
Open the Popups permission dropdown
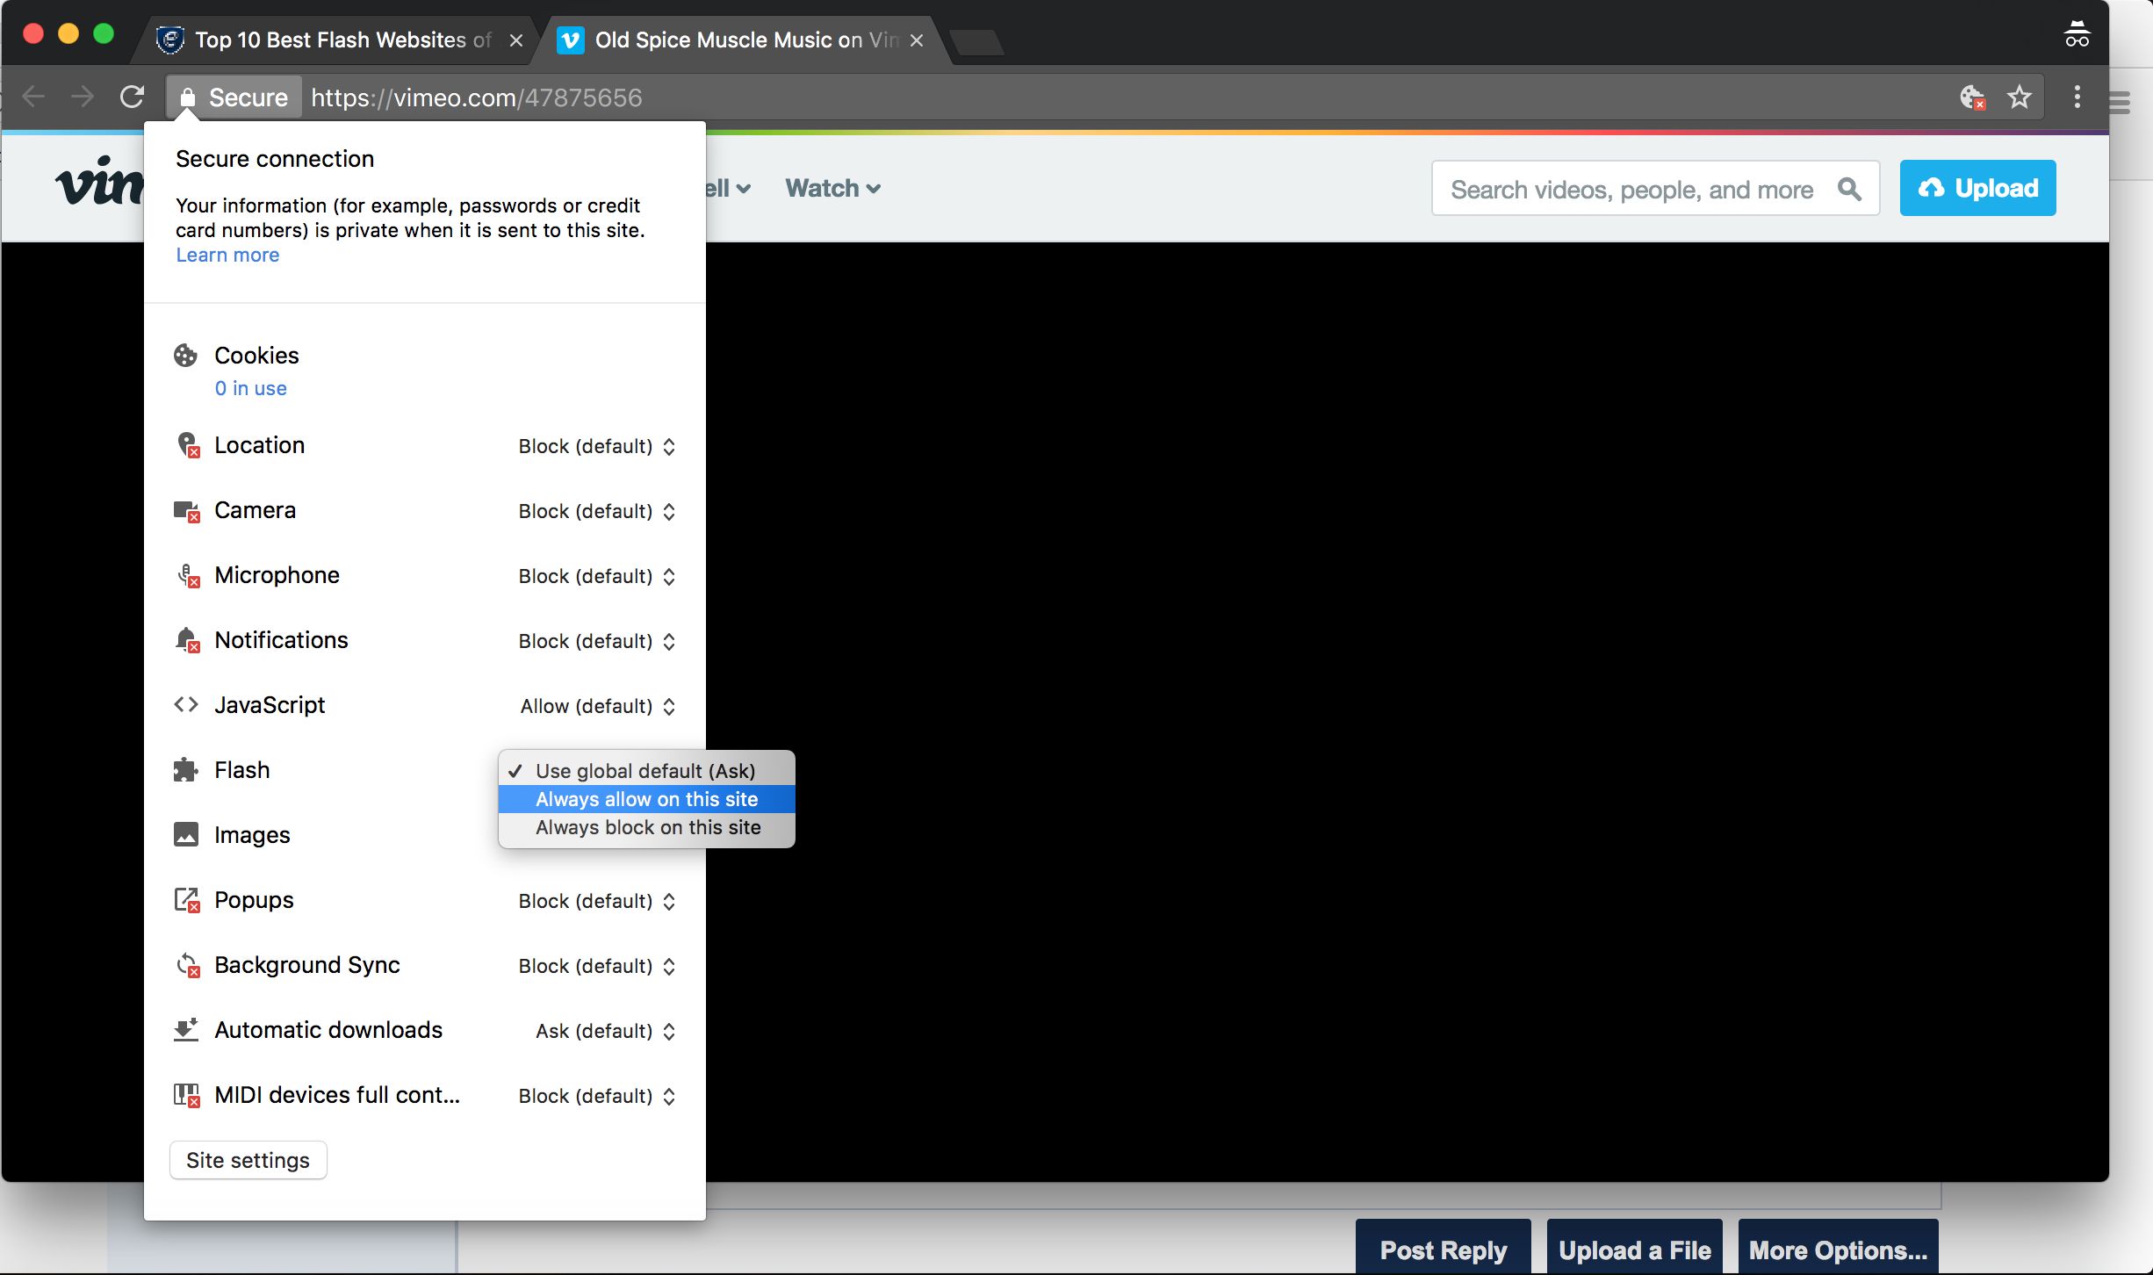point(596,901)
